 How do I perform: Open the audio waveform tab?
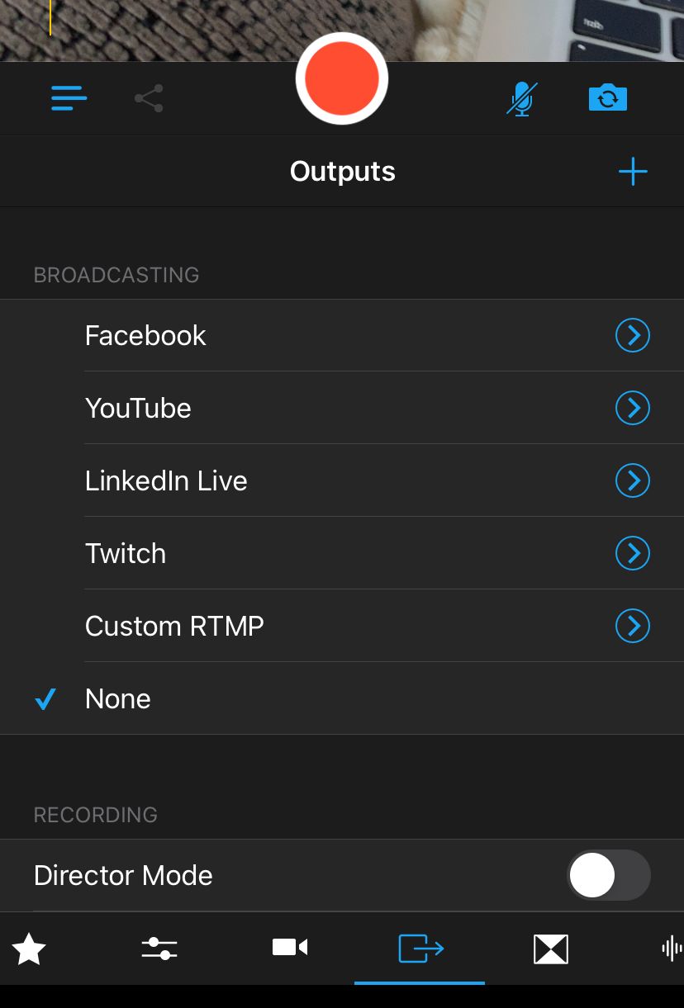[x=672, y=949]
